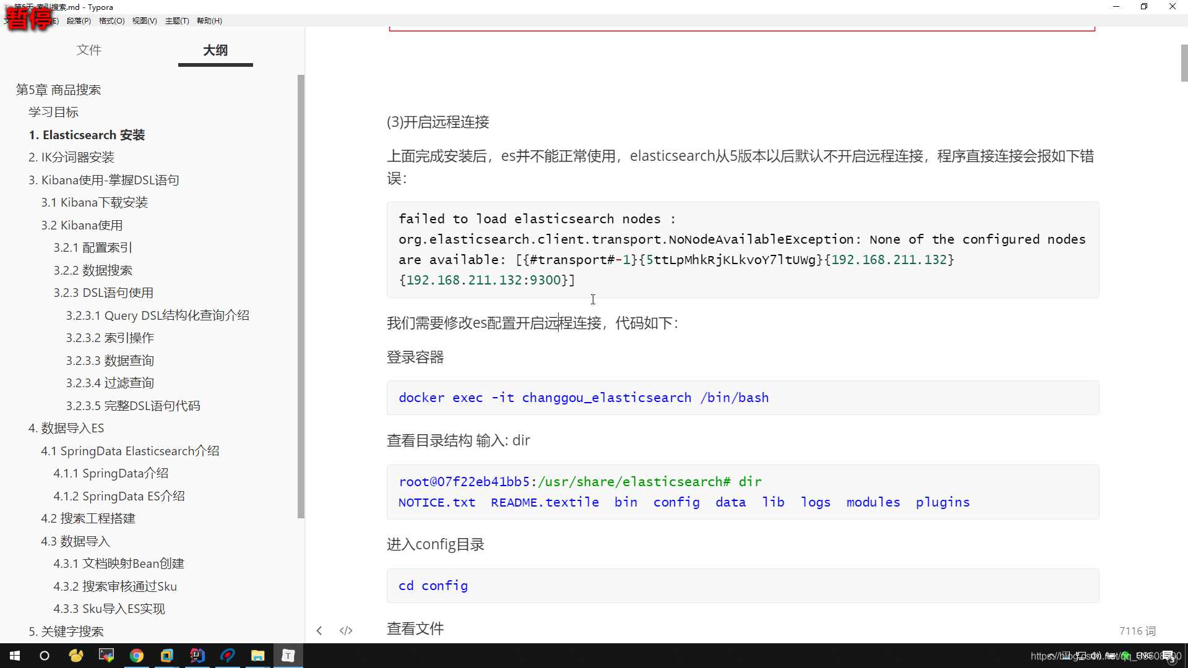This screenshot has width=1188, height=668.
Task: Collapse sidebar with the left arrow icon
Action: click(x=319, y=630)
